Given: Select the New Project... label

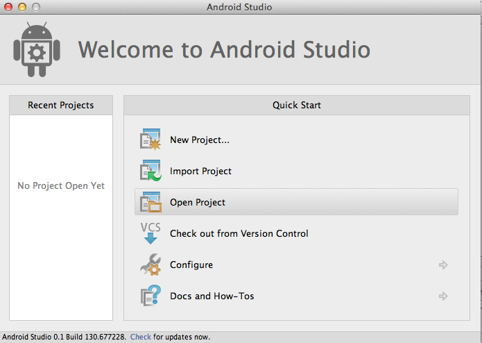Looking at the screenshot, I should tap(200, 140).
